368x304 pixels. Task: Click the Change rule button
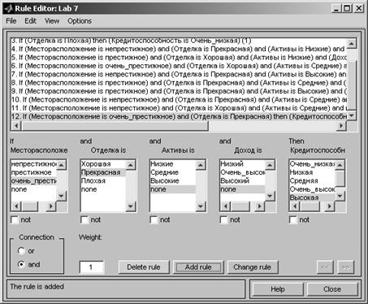coord(253,267)
